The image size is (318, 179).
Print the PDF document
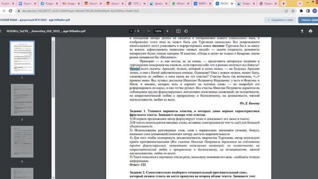coord(311,31)
